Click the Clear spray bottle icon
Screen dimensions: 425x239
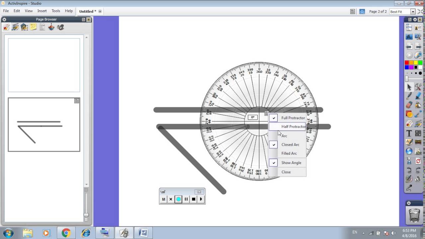coord(409,161)
